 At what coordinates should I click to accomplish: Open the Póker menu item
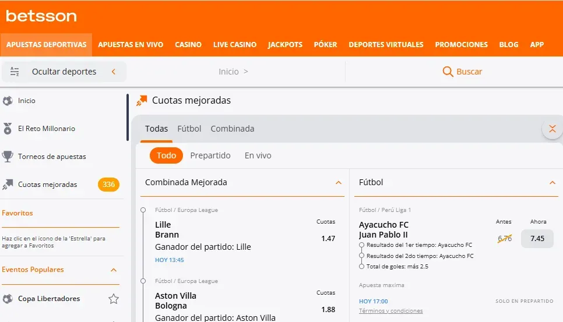(x=326, y=45)
